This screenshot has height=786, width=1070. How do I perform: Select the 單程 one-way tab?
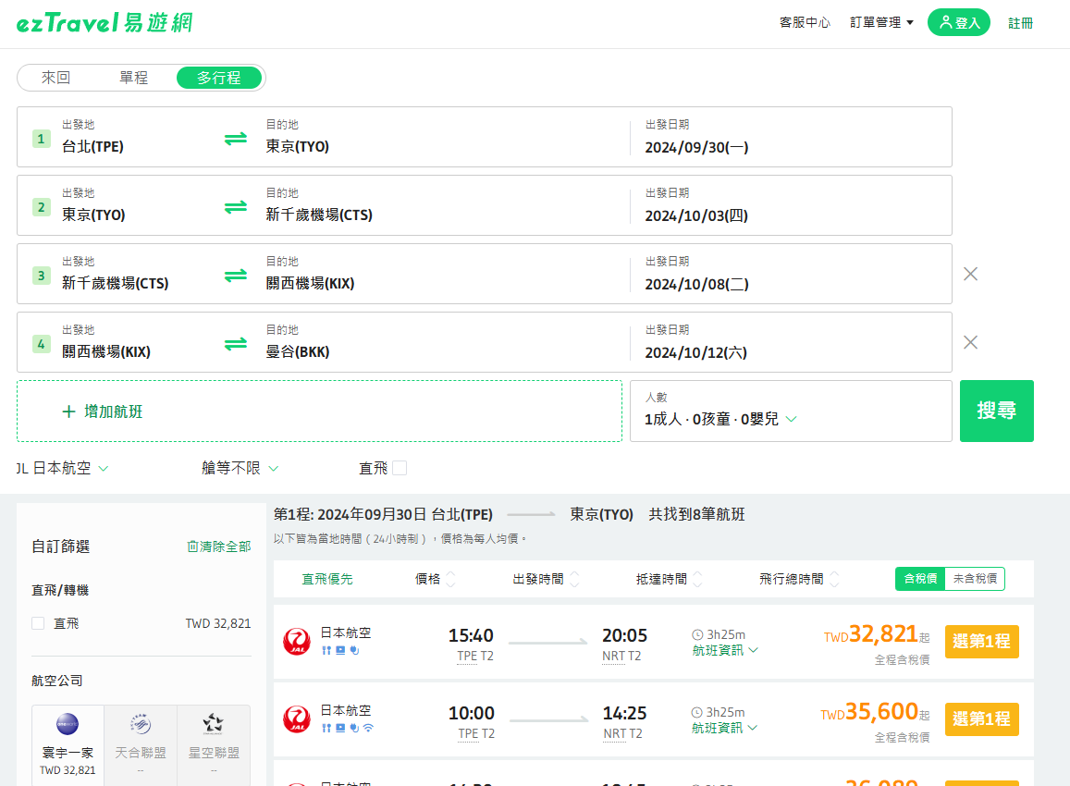pos(134,78)
